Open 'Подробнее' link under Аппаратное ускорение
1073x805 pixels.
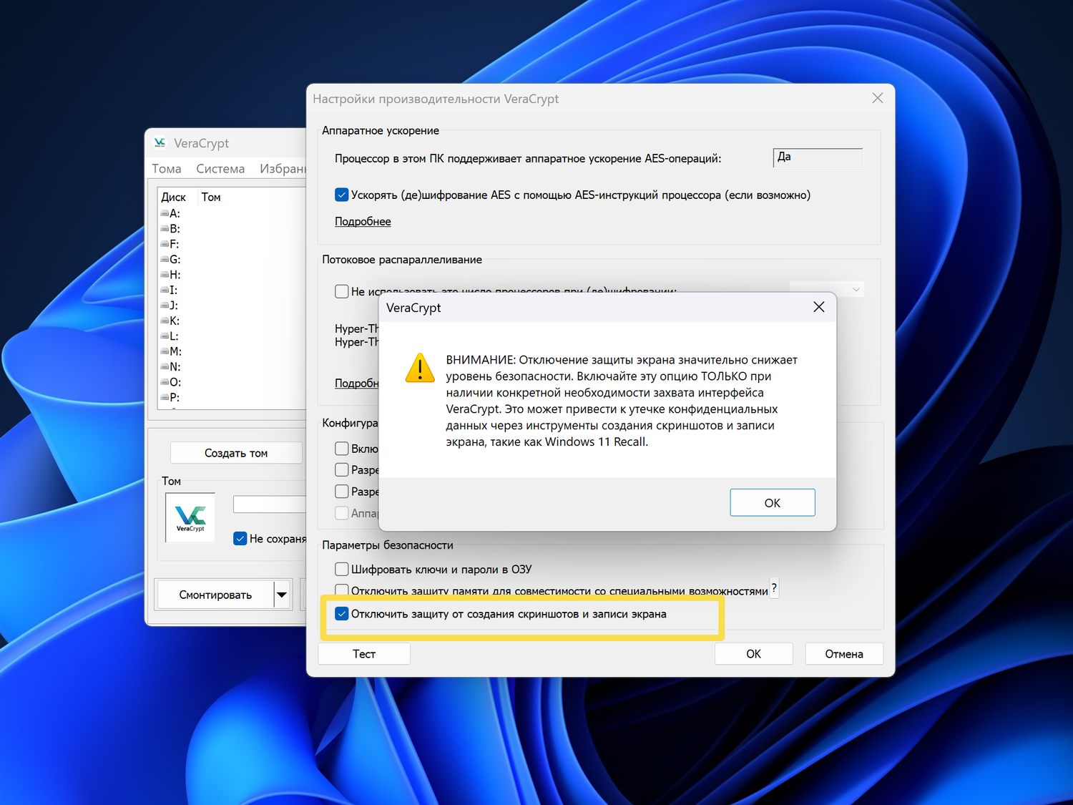point(363,222)
